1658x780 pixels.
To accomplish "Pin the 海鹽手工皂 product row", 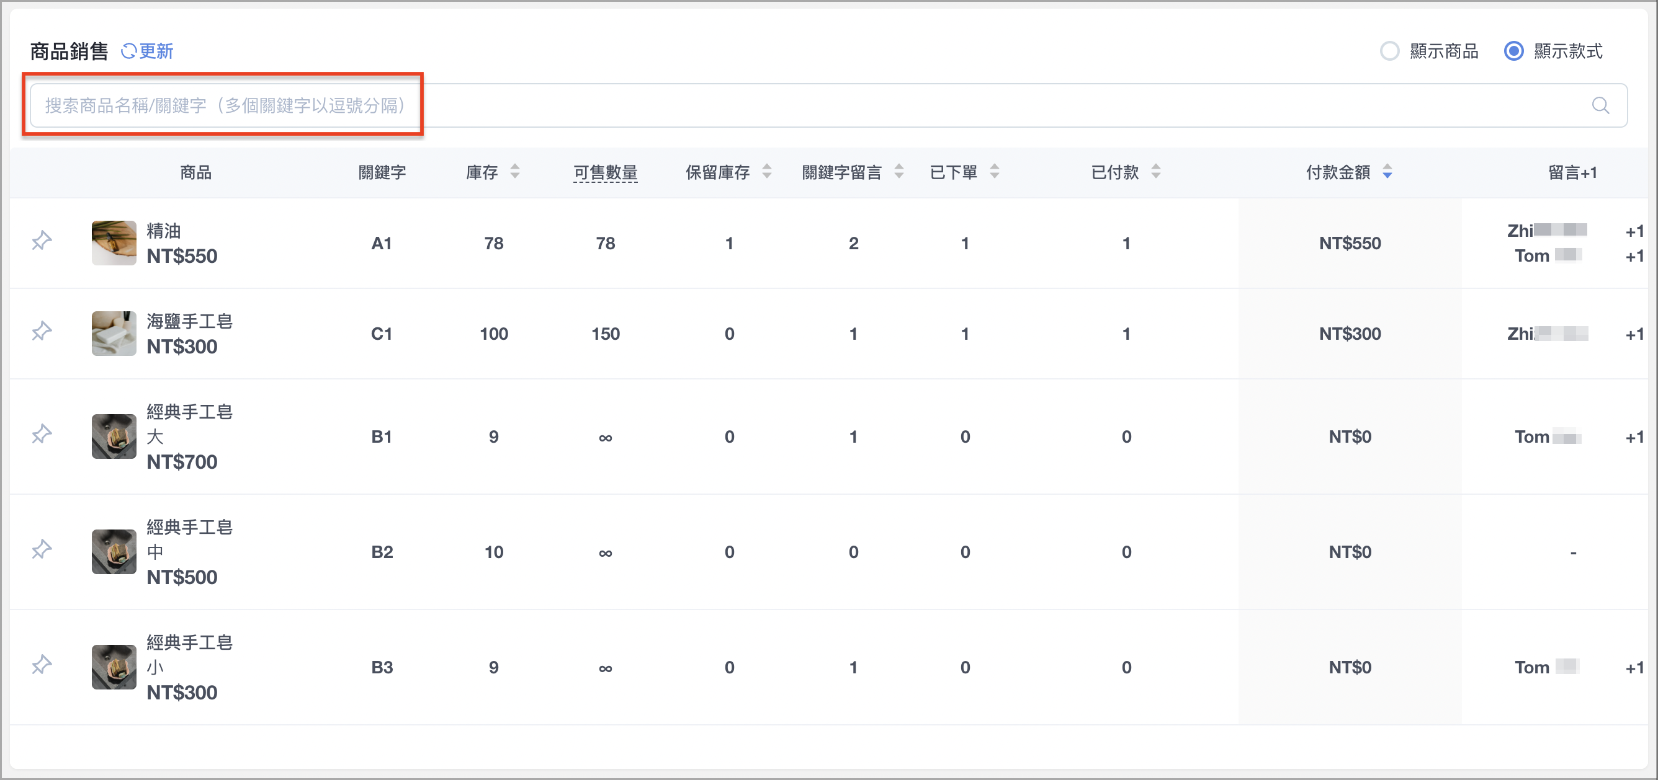I will [42, 332].
